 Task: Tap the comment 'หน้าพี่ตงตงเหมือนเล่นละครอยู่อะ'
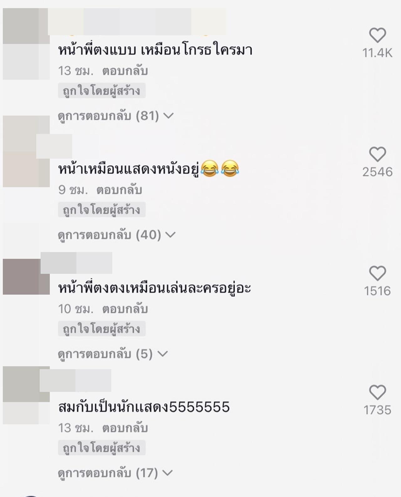coord(154,288)
